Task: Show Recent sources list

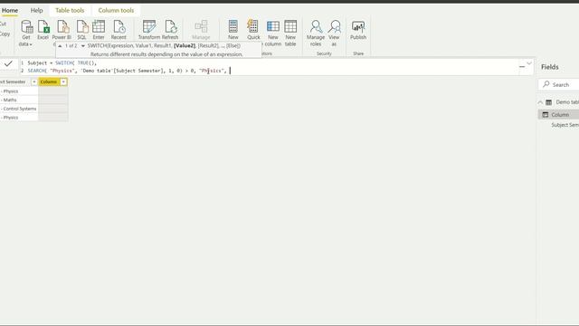Action: pyautogui.click(x=119, y=30)
